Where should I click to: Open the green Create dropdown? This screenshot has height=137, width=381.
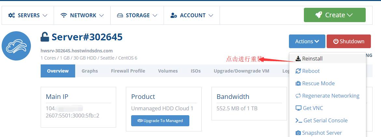tap(334, 15)
